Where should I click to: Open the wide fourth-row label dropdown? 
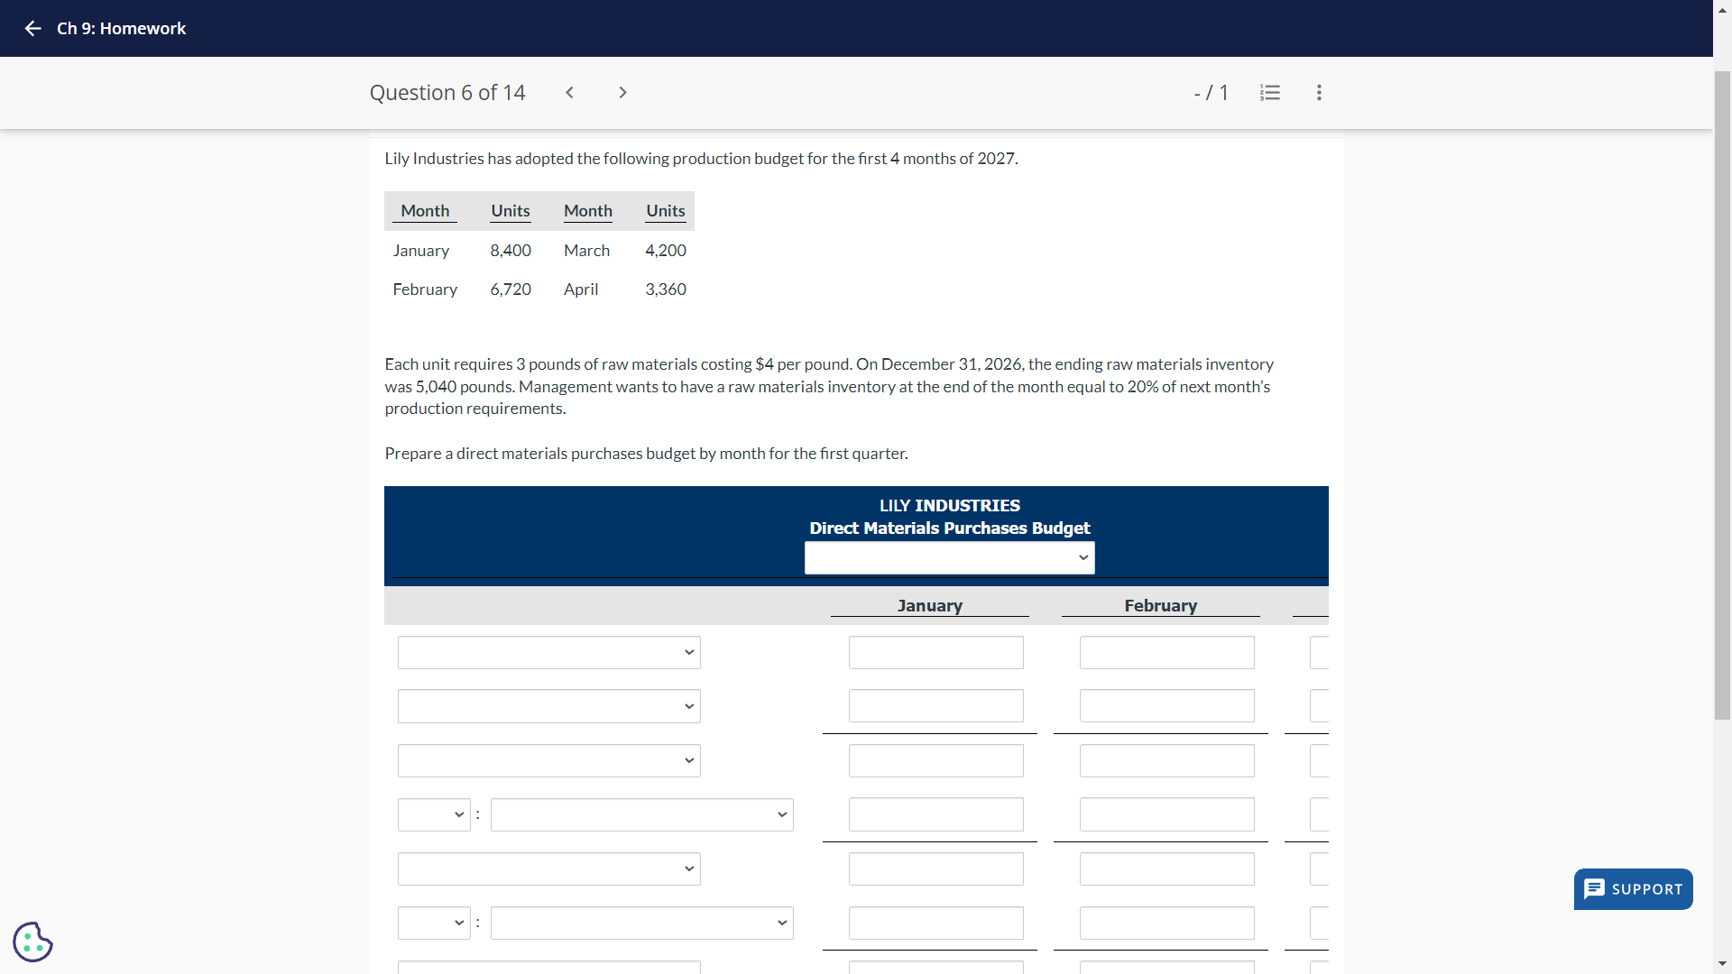coord(641,815)
